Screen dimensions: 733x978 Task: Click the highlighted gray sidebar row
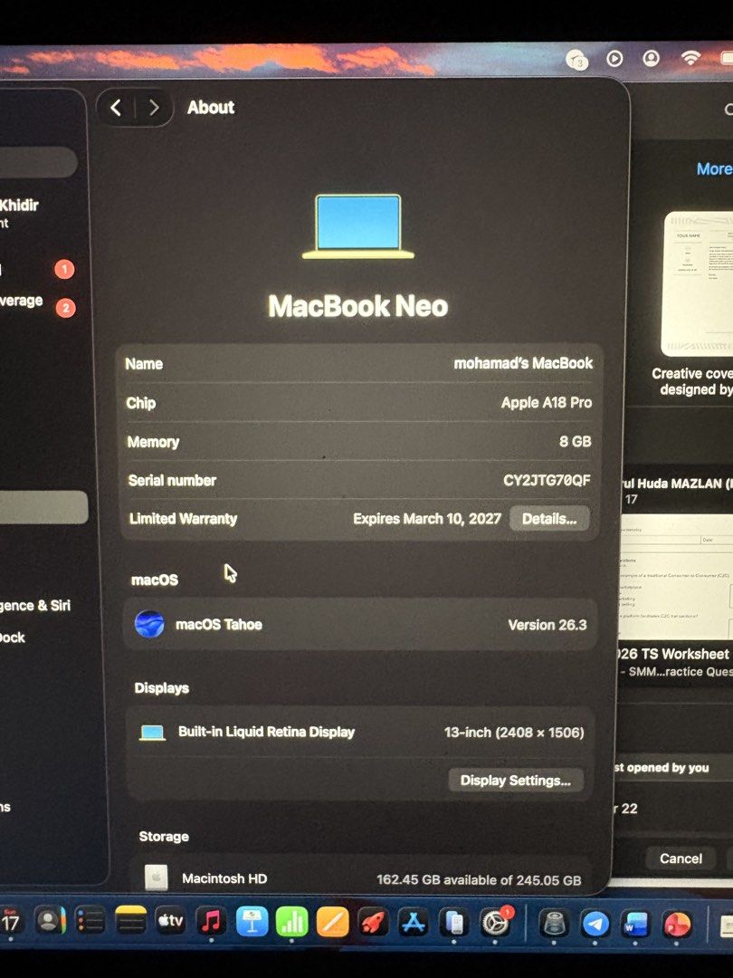point(43,507)
